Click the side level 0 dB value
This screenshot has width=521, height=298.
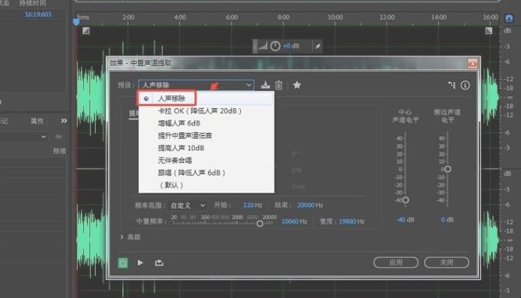coord(447,220)
